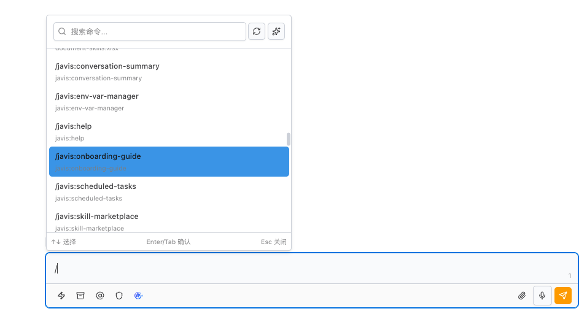The image size is (587, 314).
Task: Click the archive box icon
Action: 80,296
